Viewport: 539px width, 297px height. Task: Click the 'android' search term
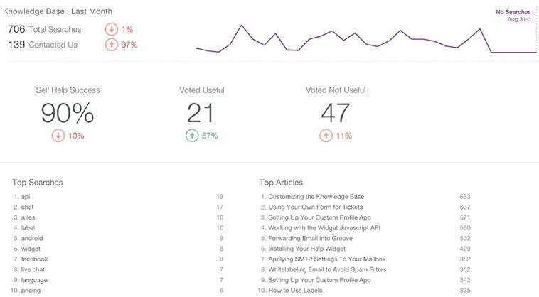(x=33, y=239)
